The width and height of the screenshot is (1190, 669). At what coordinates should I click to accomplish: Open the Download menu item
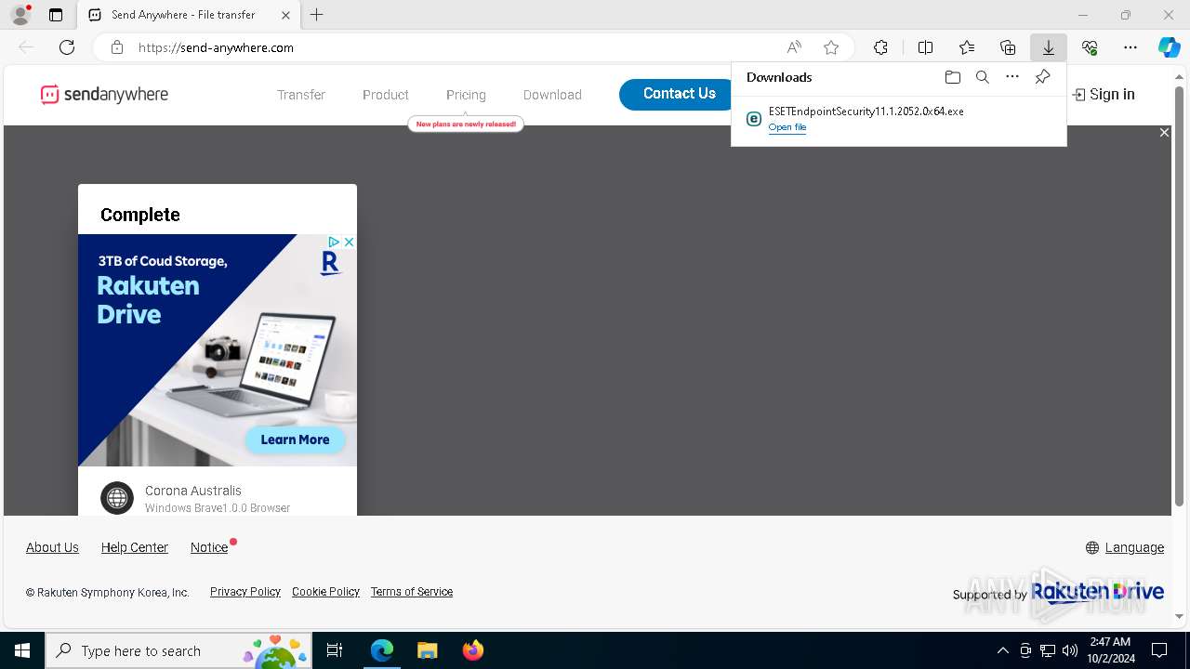552,95
